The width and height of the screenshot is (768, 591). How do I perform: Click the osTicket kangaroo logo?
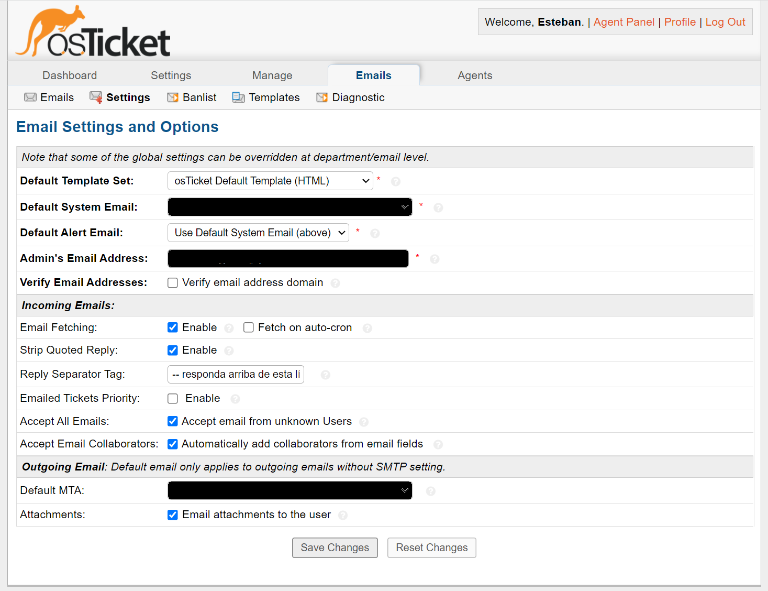click(93, 32)
